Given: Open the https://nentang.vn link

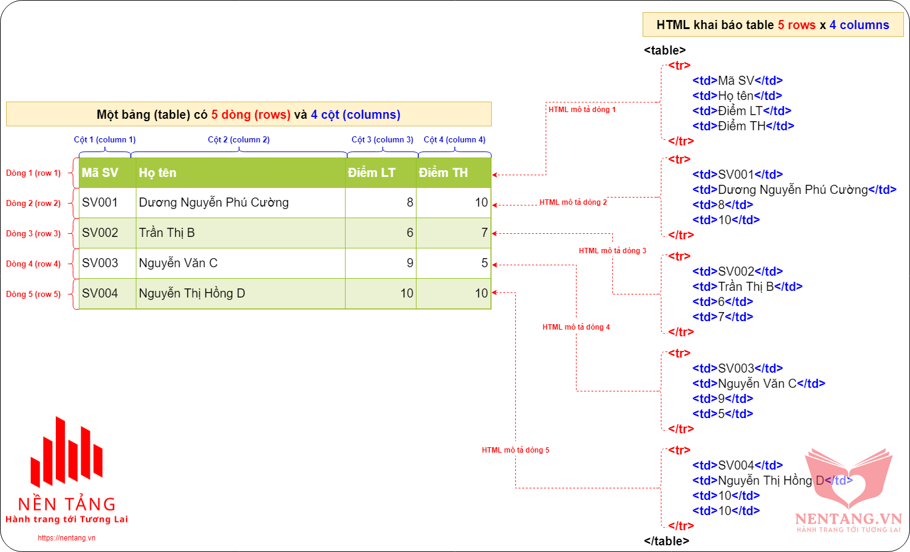Looking at the screenshot, I should [67, 538].
